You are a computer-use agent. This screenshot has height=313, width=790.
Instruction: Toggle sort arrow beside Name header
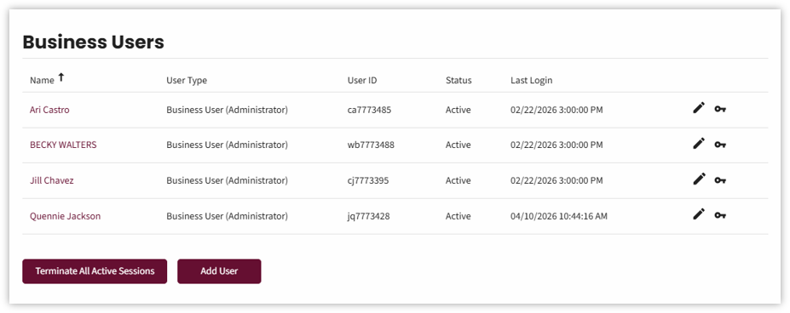coord(61,77)
